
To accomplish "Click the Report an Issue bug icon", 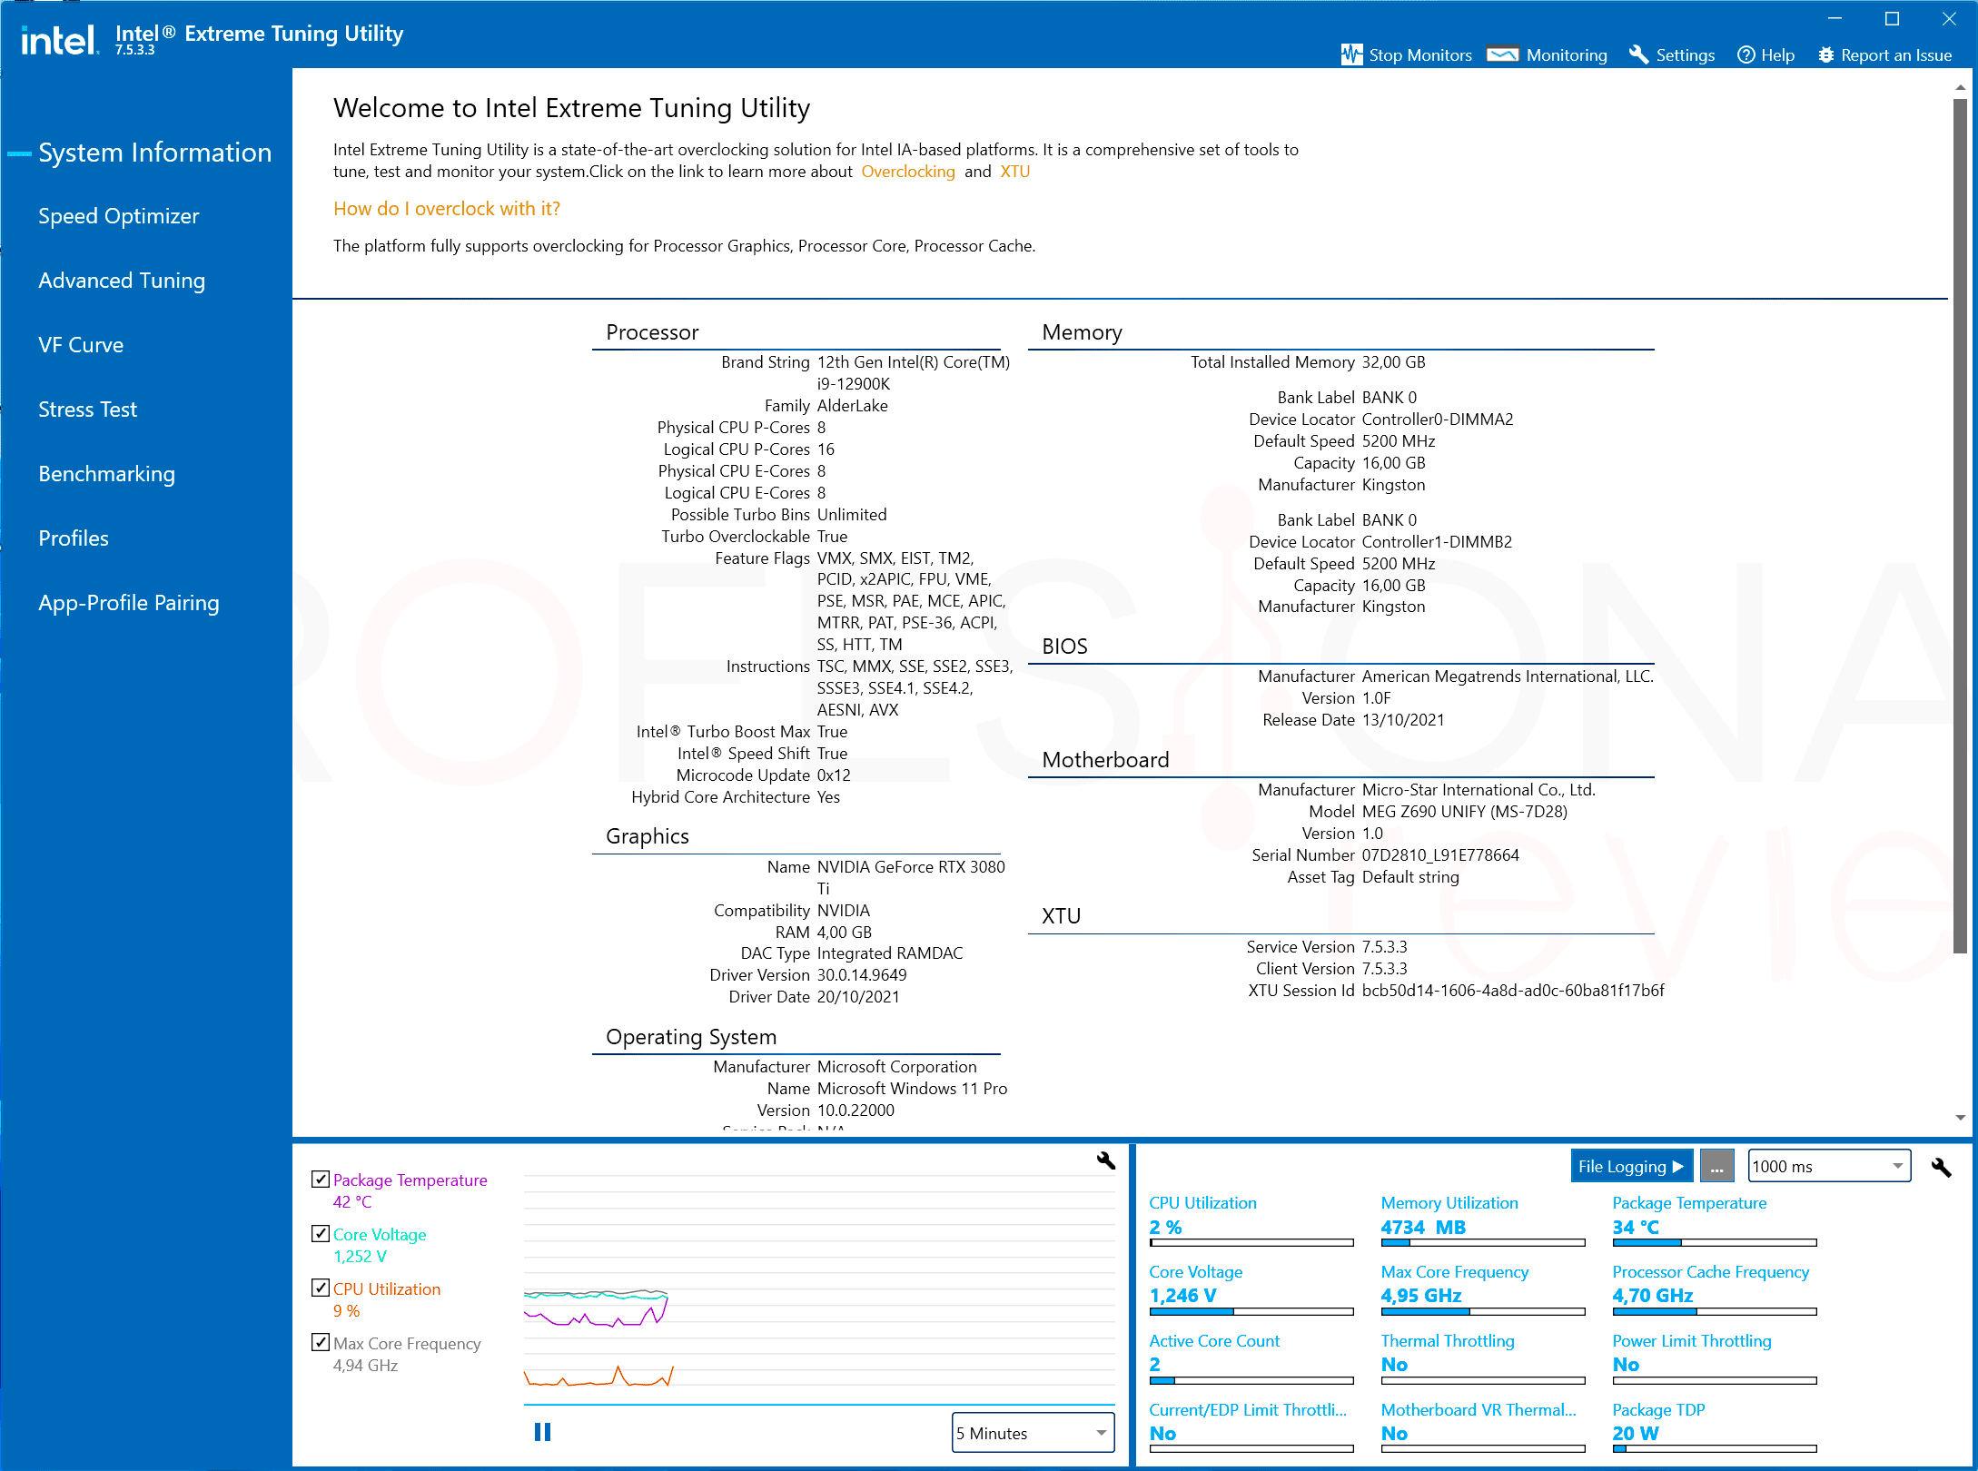I will (1826, 54).
